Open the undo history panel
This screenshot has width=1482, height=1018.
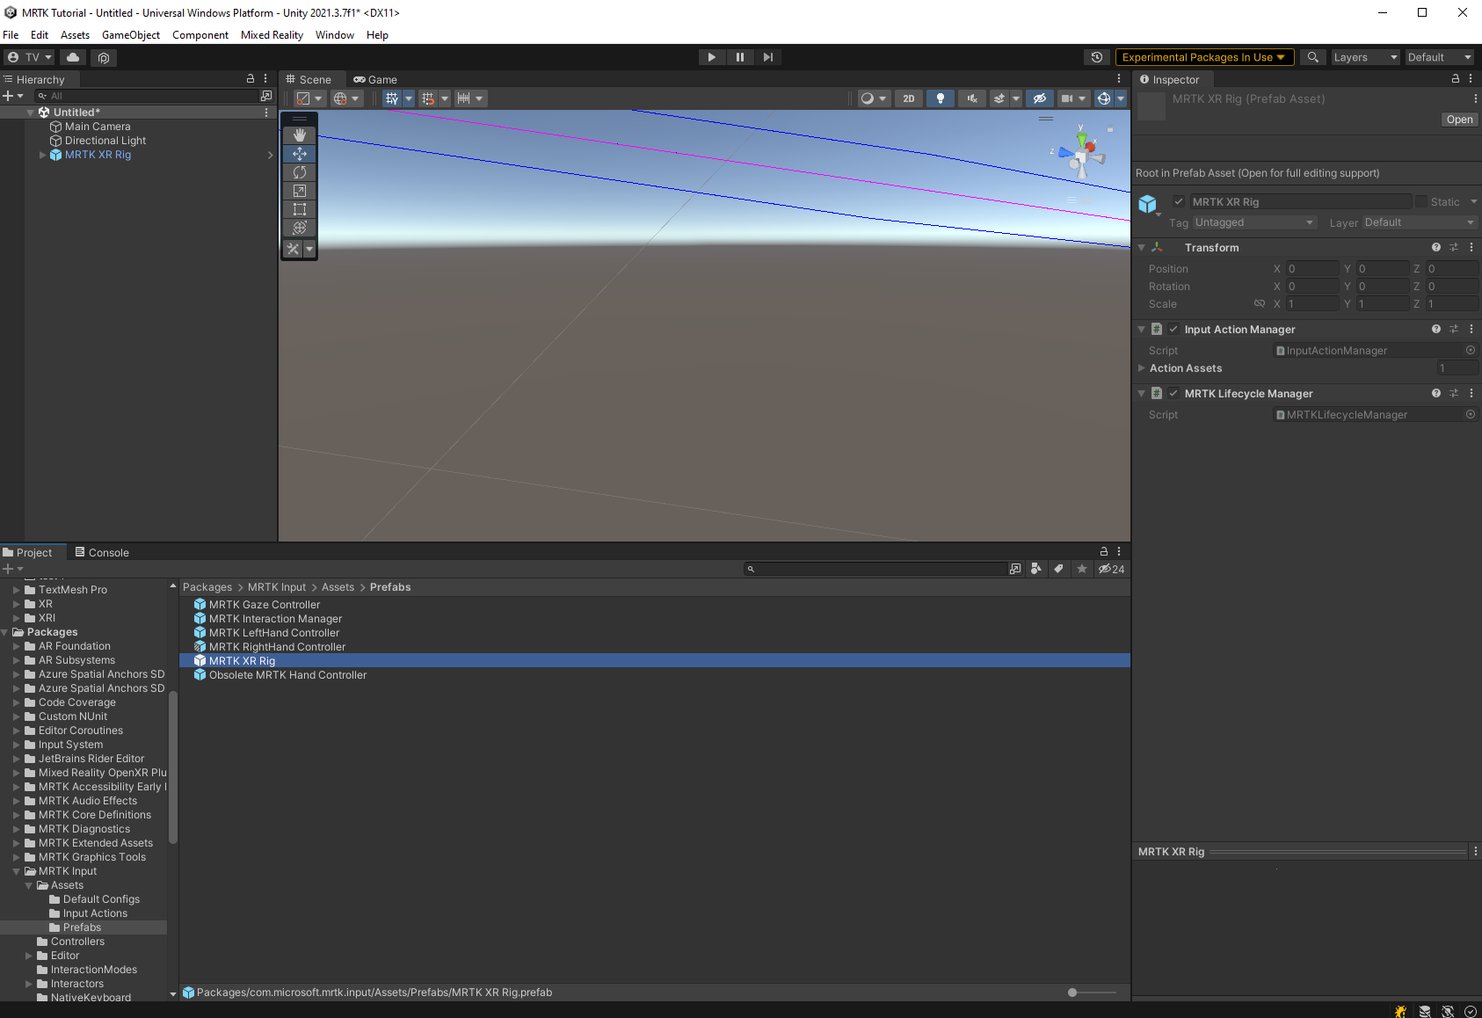click(x=1096, y=57)
